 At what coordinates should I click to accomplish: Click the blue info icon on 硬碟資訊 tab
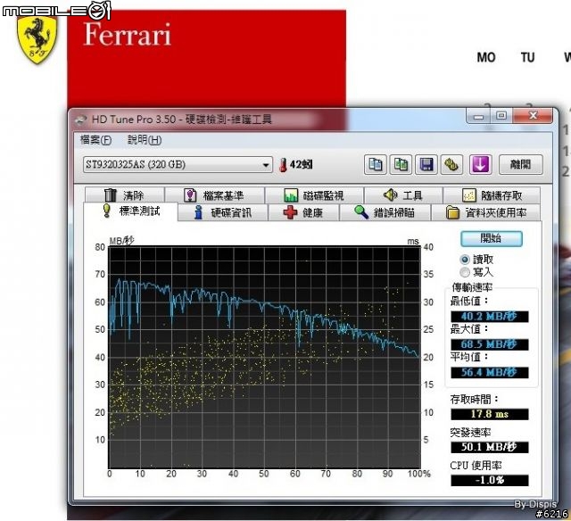coord(198,212)
